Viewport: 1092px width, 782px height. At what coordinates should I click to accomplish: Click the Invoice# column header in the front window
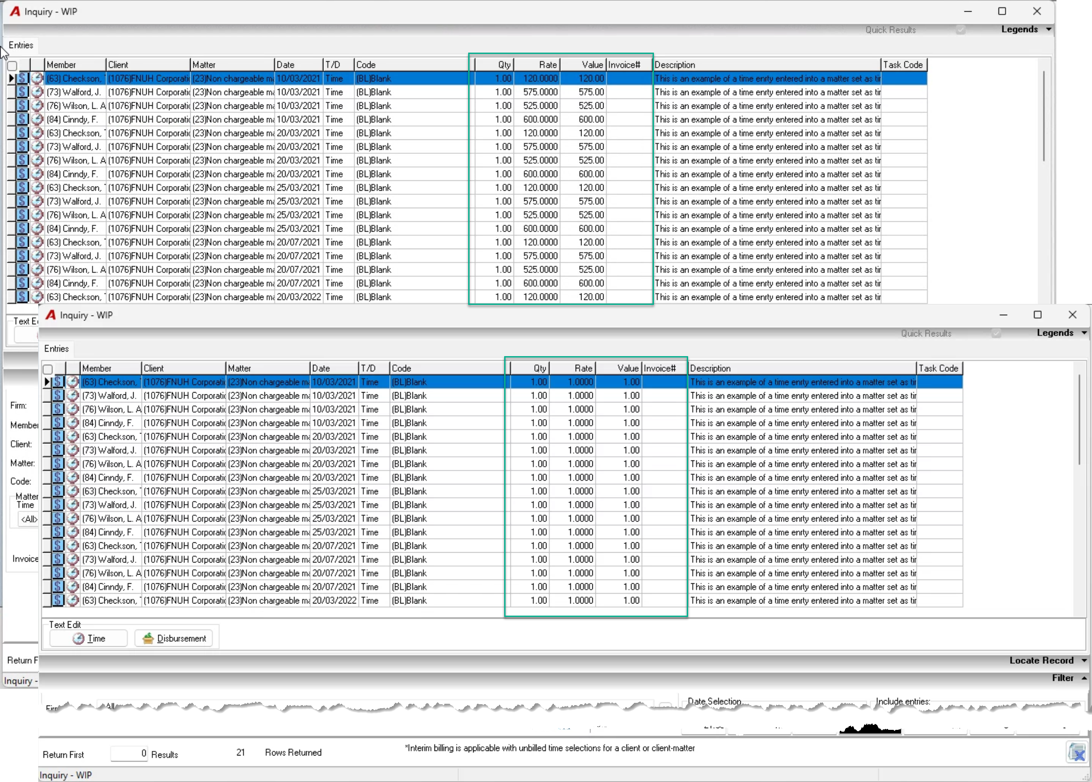coord(664,368)
